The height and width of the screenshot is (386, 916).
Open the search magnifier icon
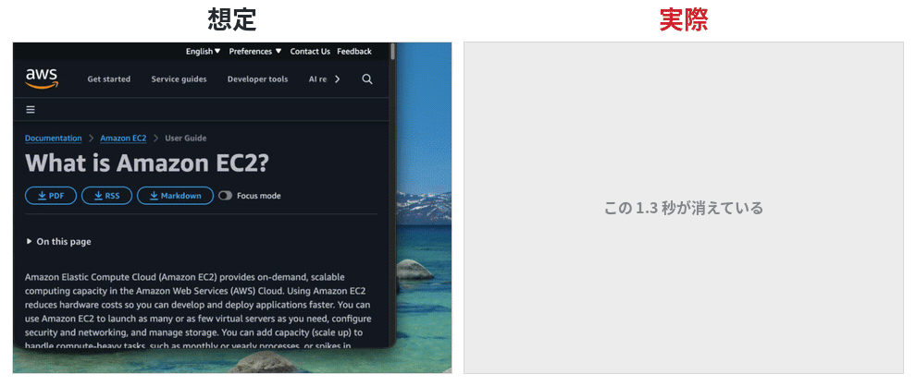click(x=367, y=79)
